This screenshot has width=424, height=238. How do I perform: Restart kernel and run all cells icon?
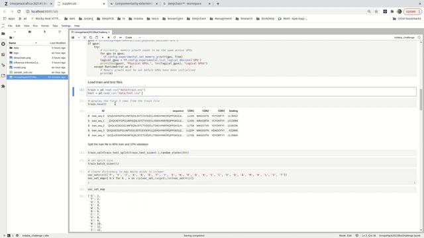click(x=121, y=38)
